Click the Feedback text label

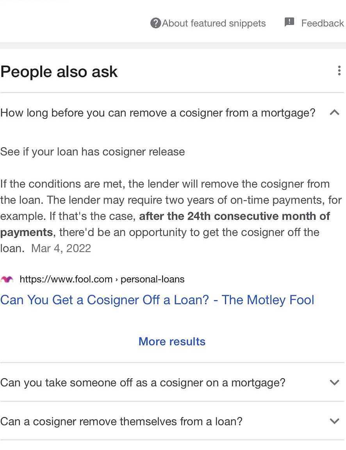point(322,23)
